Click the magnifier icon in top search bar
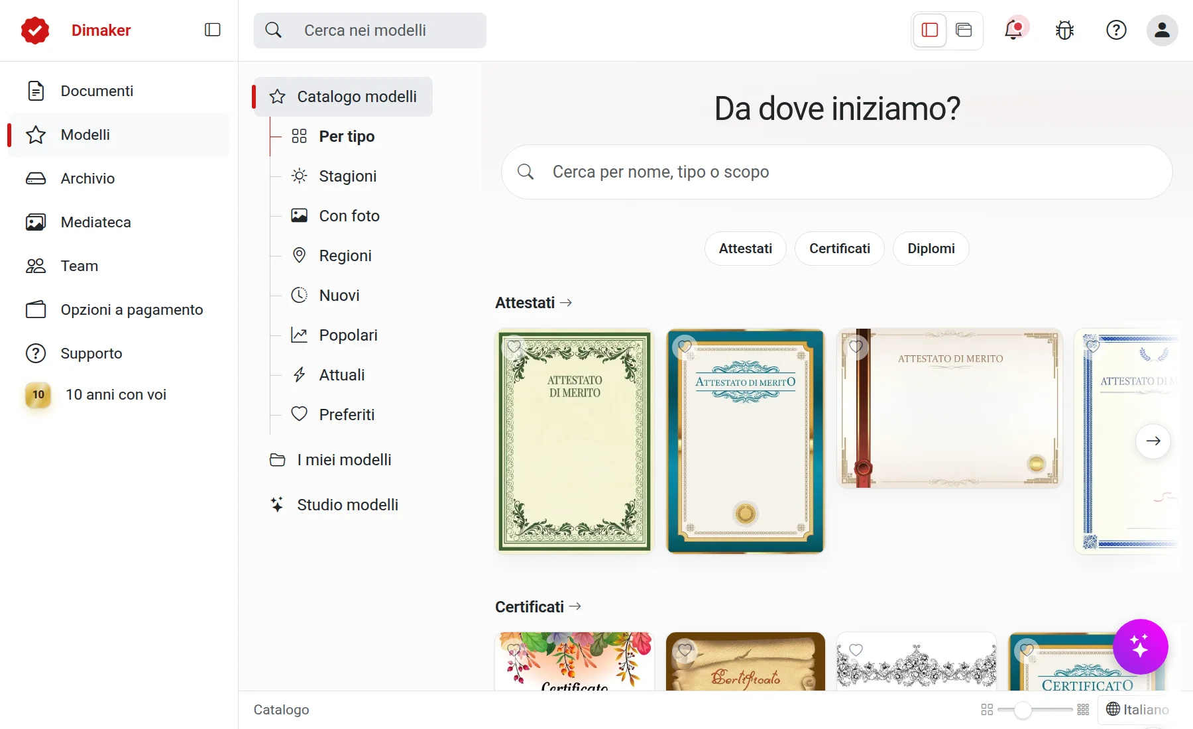 coord(274,30)
